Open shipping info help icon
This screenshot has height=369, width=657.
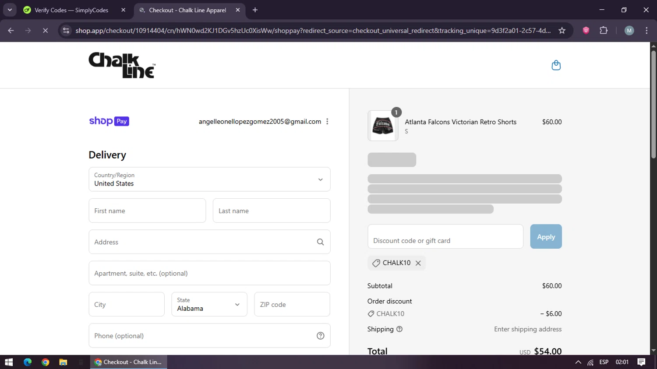point(399,329)
